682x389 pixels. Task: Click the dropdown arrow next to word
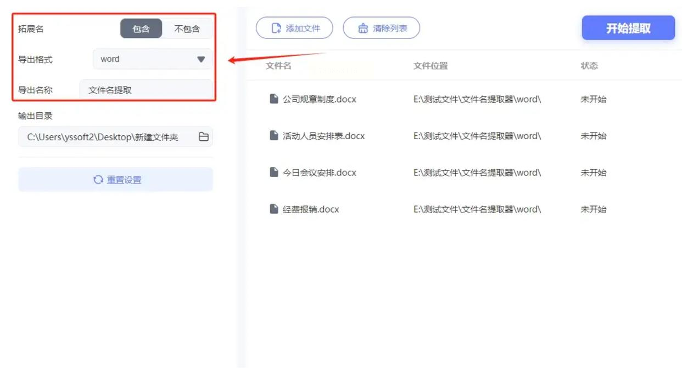pyautogui.click(x=201, y=59)
